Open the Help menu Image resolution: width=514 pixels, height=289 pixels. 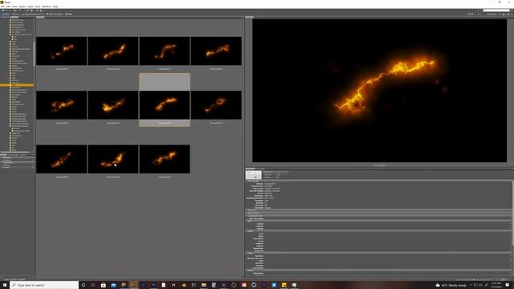point(55,6)
